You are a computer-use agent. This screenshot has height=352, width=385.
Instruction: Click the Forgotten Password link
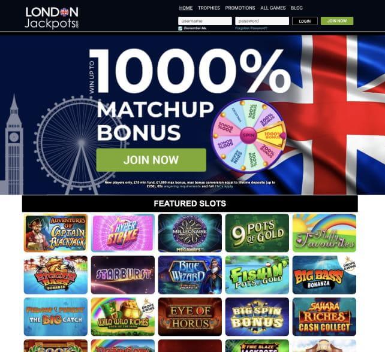coord(251,28)
